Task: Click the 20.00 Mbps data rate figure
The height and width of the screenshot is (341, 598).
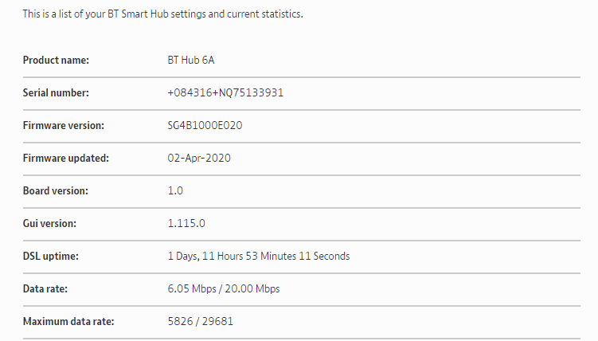Action: point(252,288)
